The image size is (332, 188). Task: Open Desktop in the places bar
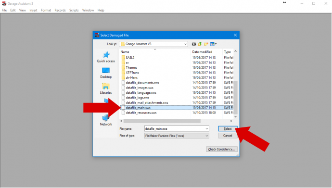[106, 73]
